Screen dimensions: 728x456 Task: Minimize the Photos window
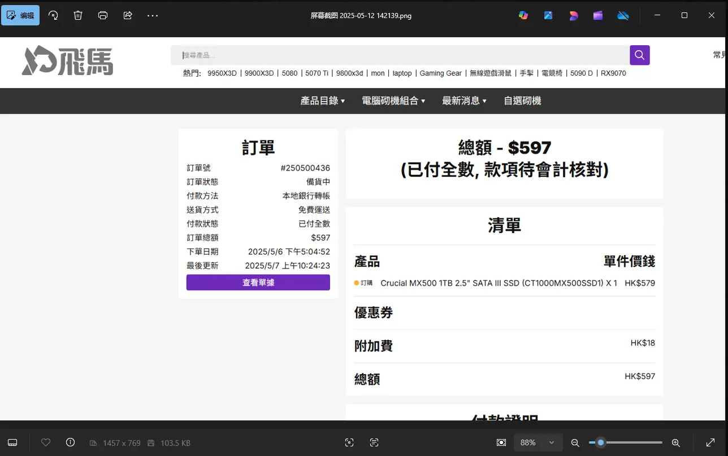[657, 15]
